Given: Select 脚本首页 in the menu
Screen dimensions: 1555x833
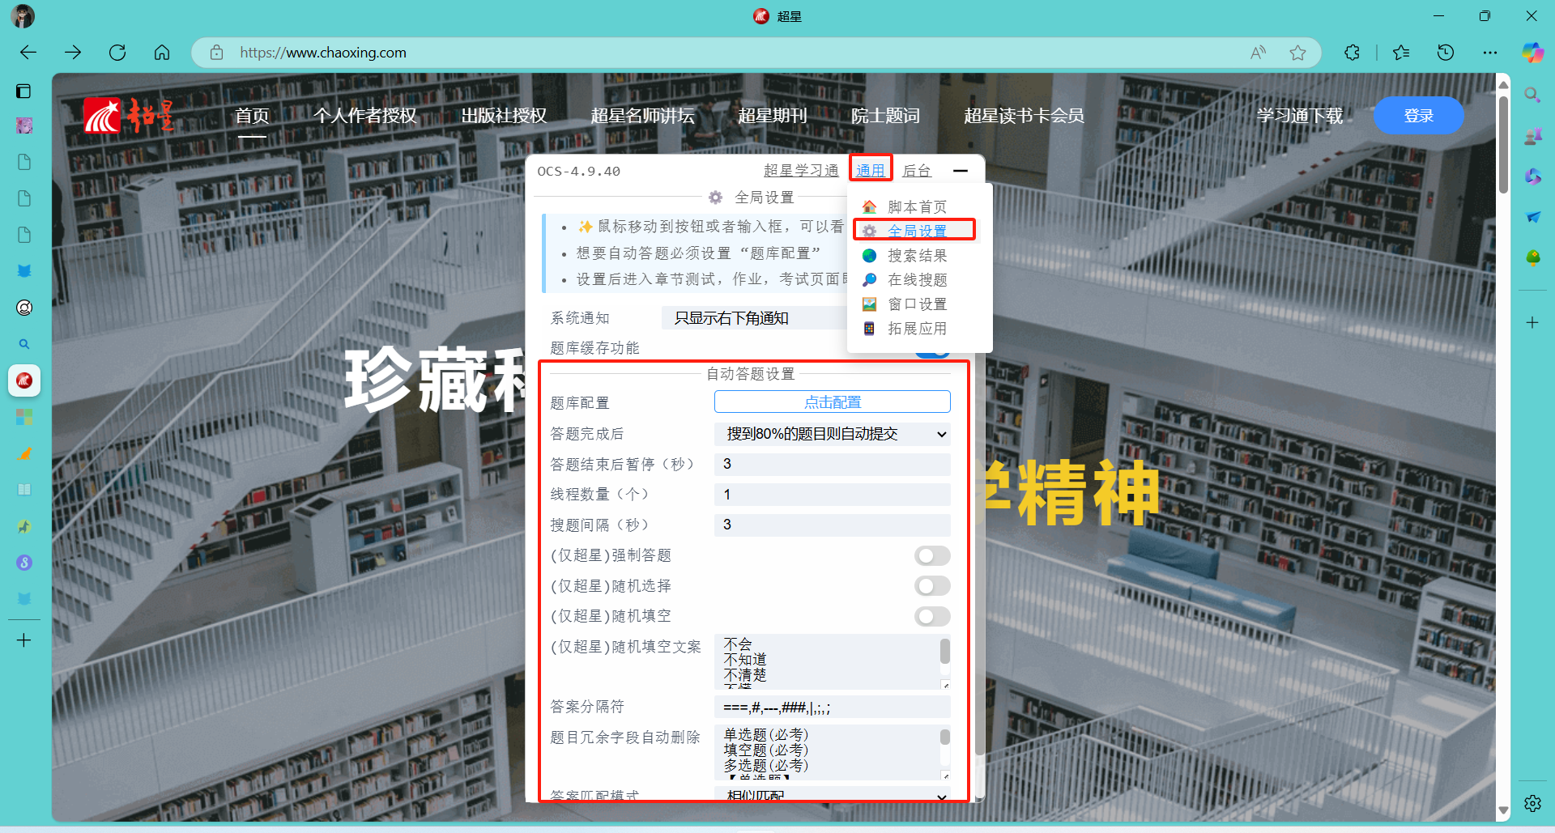Looking at the screenshot, I should click(x=917, y=206).
